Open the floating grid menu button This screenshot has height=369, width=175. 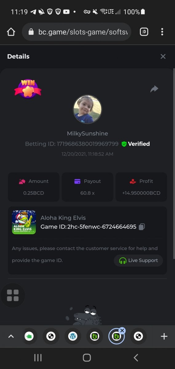13,295
